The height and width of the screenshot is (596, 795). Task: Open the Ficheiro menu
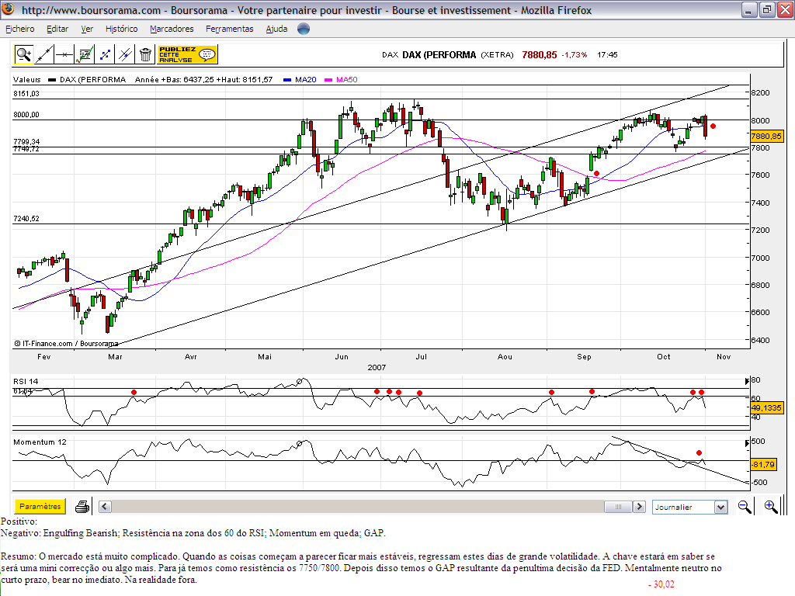point(19,29)
